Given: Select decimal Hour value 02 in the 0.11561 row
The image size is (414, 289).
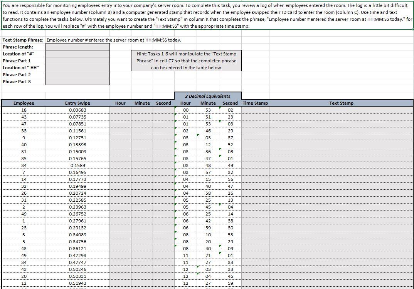Looking at the screenshot, I should pyautogui.click(x=186, y=131).
